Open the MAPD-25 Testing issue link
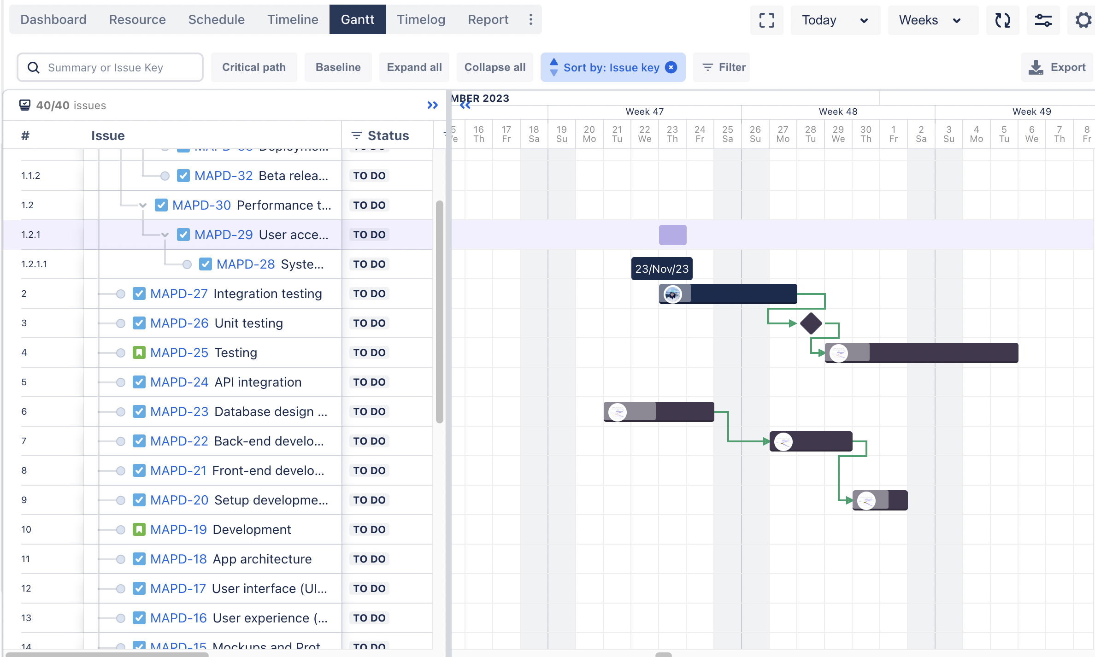Image resolution: width=1095 pixels, height=657 pixels. coord(179,352)
